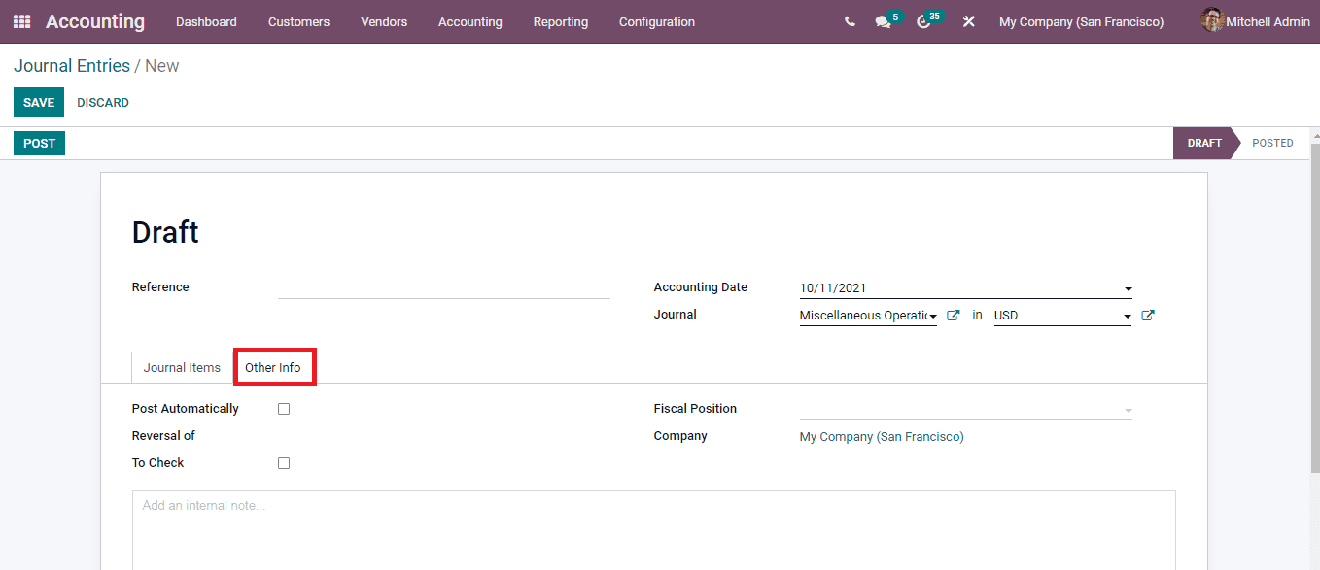1320x570 pixels.
Task: Click the Reference input field
Action: 442,286
